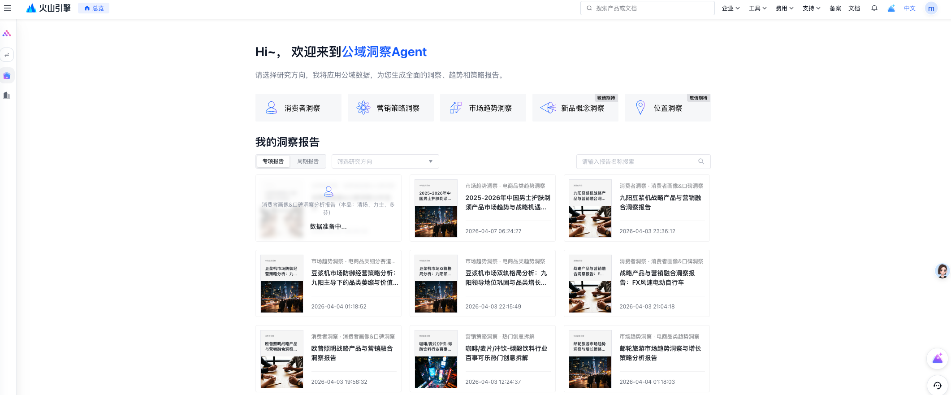The image size is (951, 395).
Task: Open the building icon in left sidebar
Action: click(7, 95)
